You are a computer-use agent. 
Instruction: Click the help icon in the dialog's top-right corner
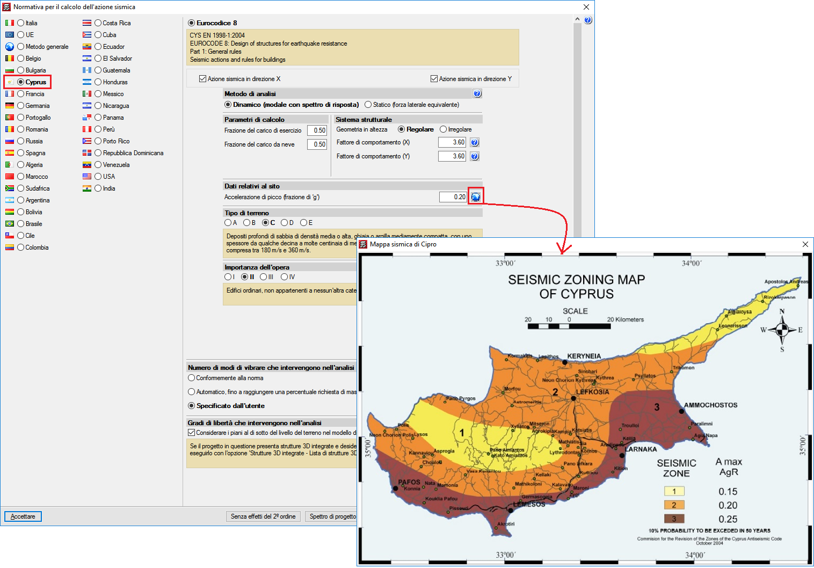[x=588, y=20]
